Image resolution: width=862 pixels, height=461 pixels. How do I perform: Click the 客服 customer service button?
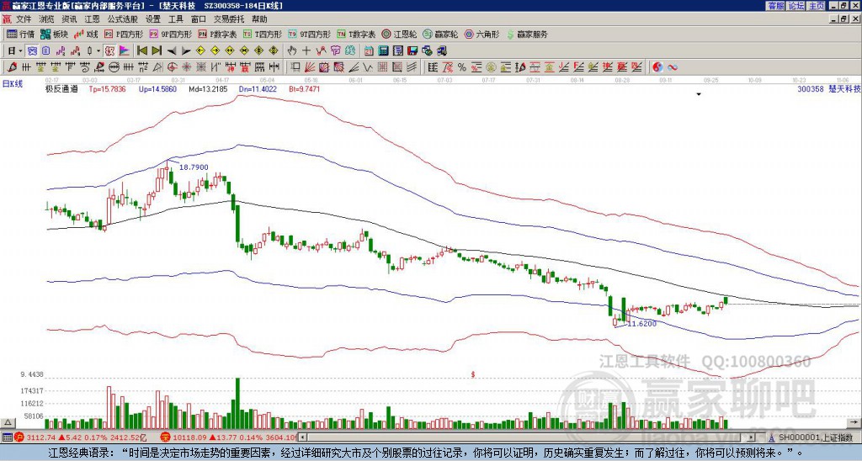pos(775,6)
